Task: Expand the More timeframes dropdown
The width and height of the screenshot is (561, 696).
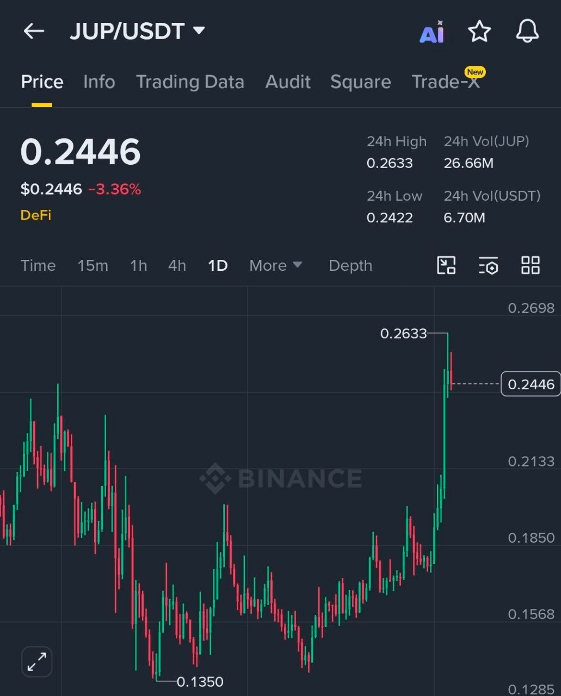Action: (x=275, y=265)
